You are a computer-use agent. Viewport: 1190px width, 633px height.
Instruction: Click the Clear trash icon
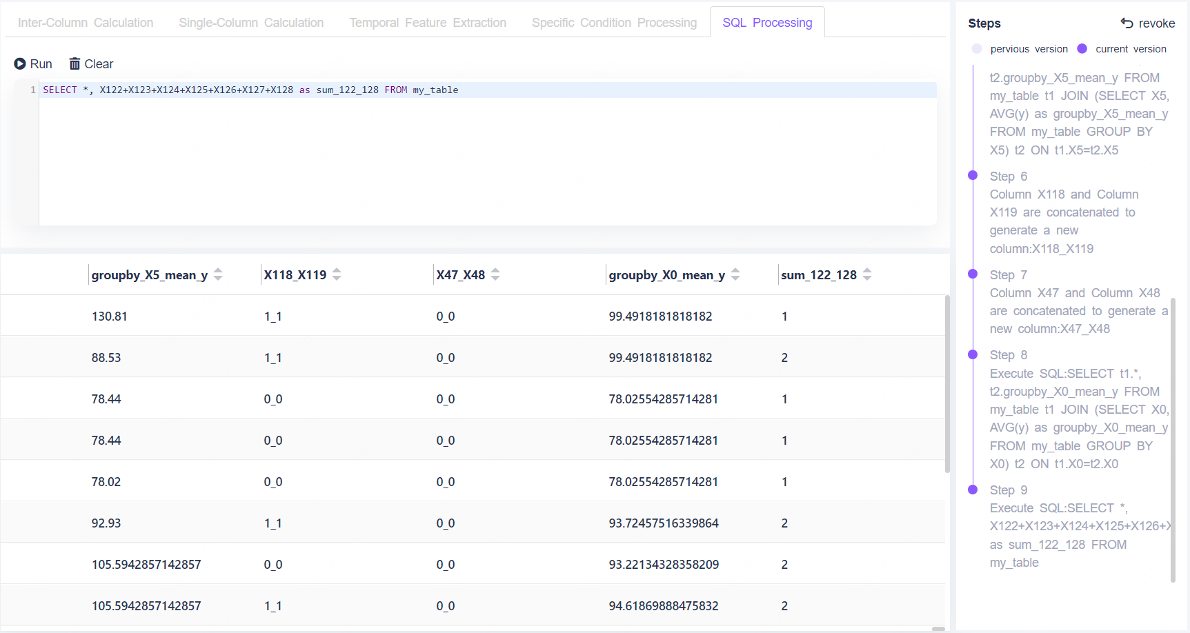pyautogui.click(x=75, y=63)
